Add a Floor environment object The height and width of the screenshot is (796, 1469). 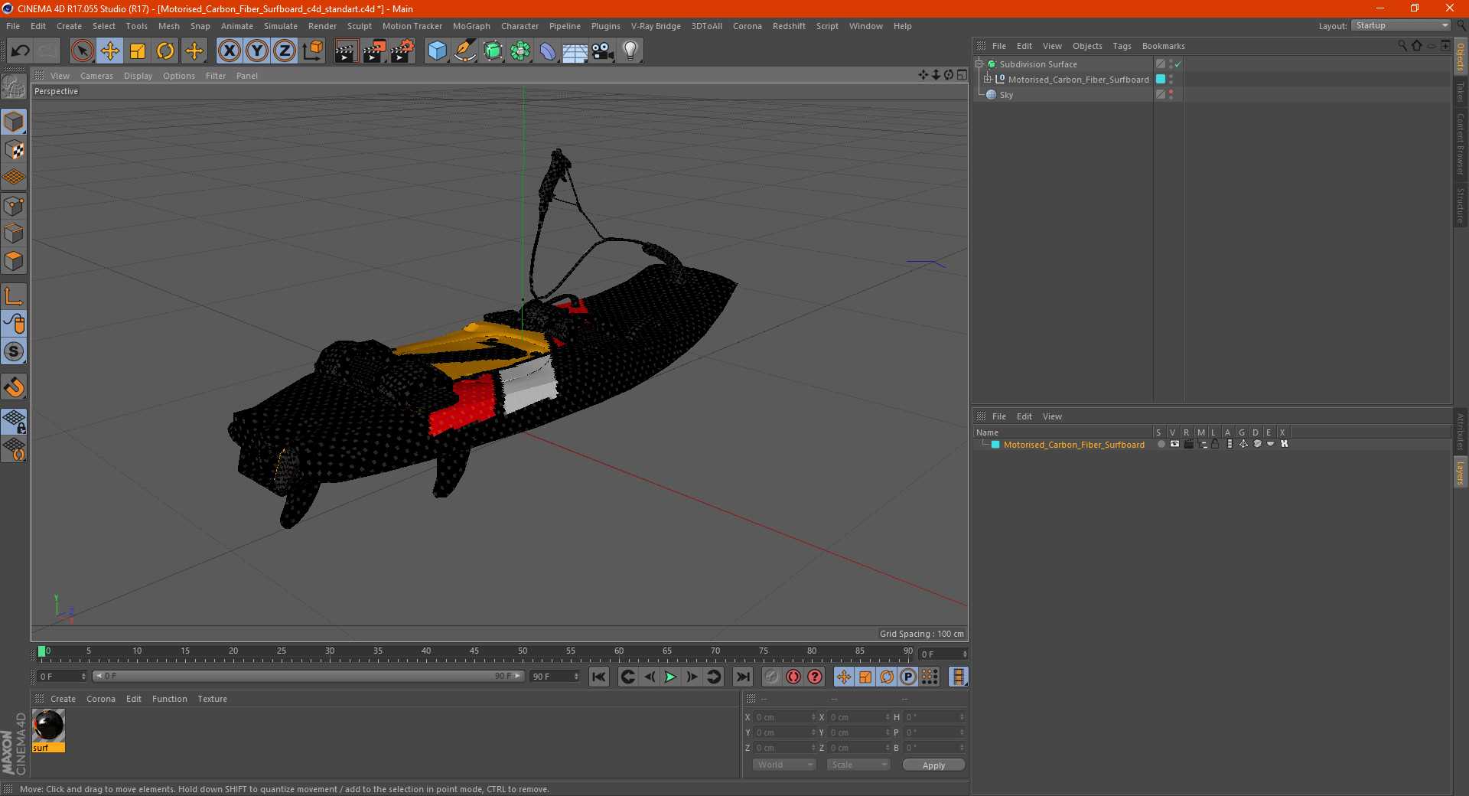coord(575,51)
